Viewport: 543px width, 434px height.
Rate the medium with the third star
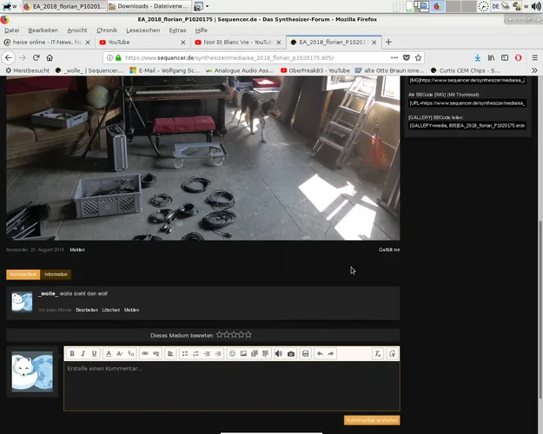coord(234,335)
